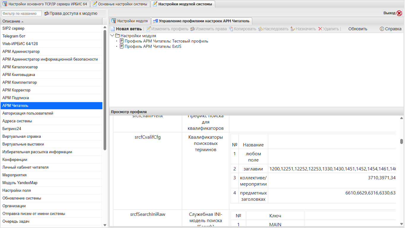Image resolution: width=405 pixels, height=228 pixels.
Task: Select Битрикс24 in module list
Action: [x=51, y=129]
